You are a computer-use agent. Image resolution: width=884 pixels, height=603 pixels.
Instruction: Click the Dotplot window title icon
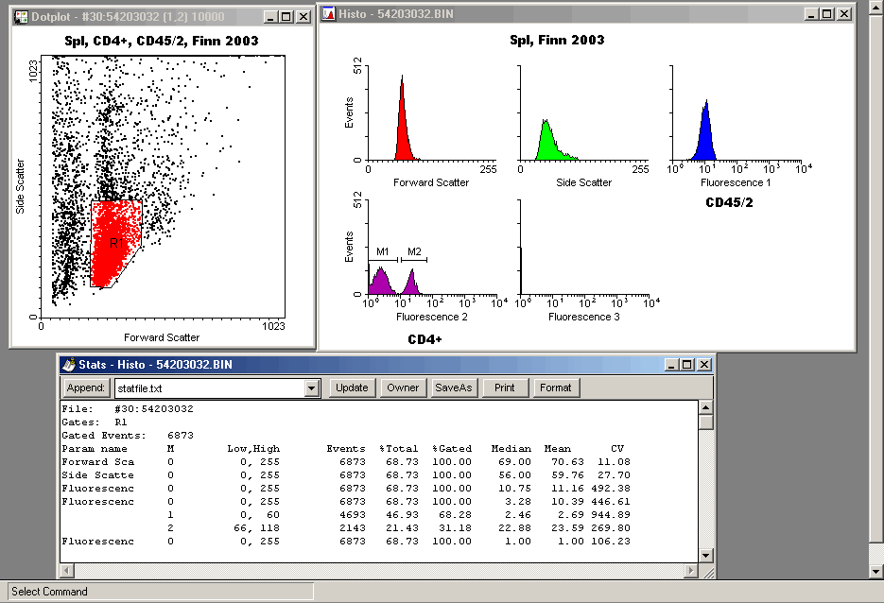click(21, 17)
